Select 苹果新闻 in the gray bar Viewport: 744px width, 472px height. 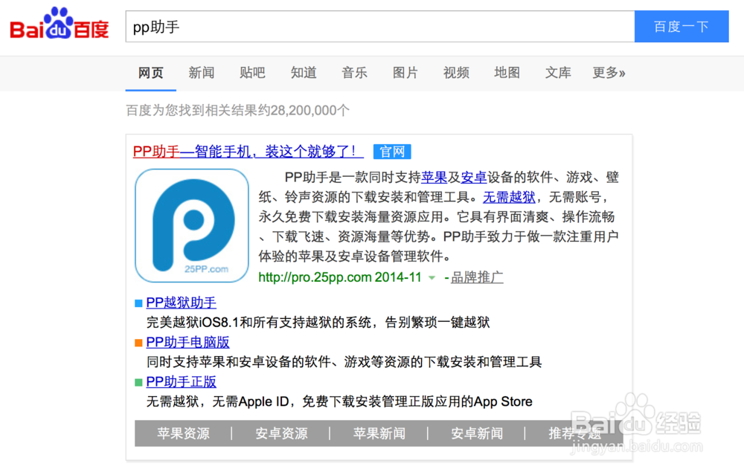pos(379,433)
